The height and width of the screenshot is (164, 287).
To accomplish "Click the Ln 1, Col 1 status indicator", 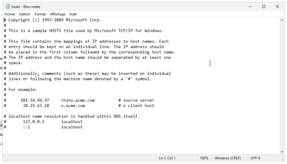I will (167, 158).
